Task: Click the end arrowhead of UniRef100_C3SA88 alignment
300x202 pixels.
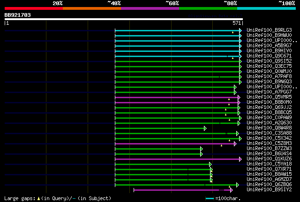Action: [238, 134]
